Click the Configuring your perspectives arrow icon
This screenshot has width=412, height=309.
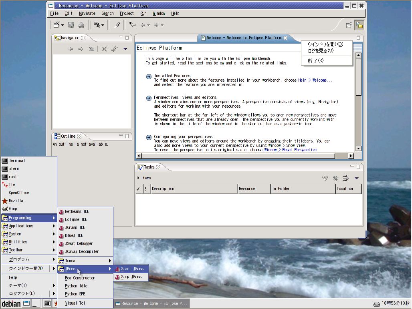click(x=149, y=137)
